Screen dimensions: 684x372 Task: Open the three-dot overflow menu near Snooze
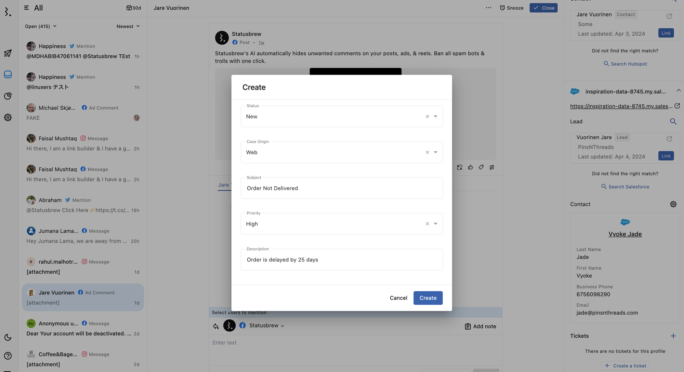pos(488,8)
